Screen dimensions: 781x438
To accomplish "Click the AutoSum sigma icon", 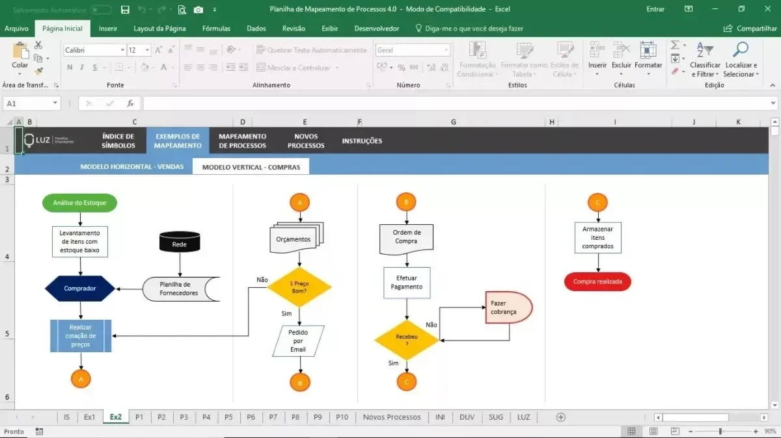I will click(x=675, y=45).
